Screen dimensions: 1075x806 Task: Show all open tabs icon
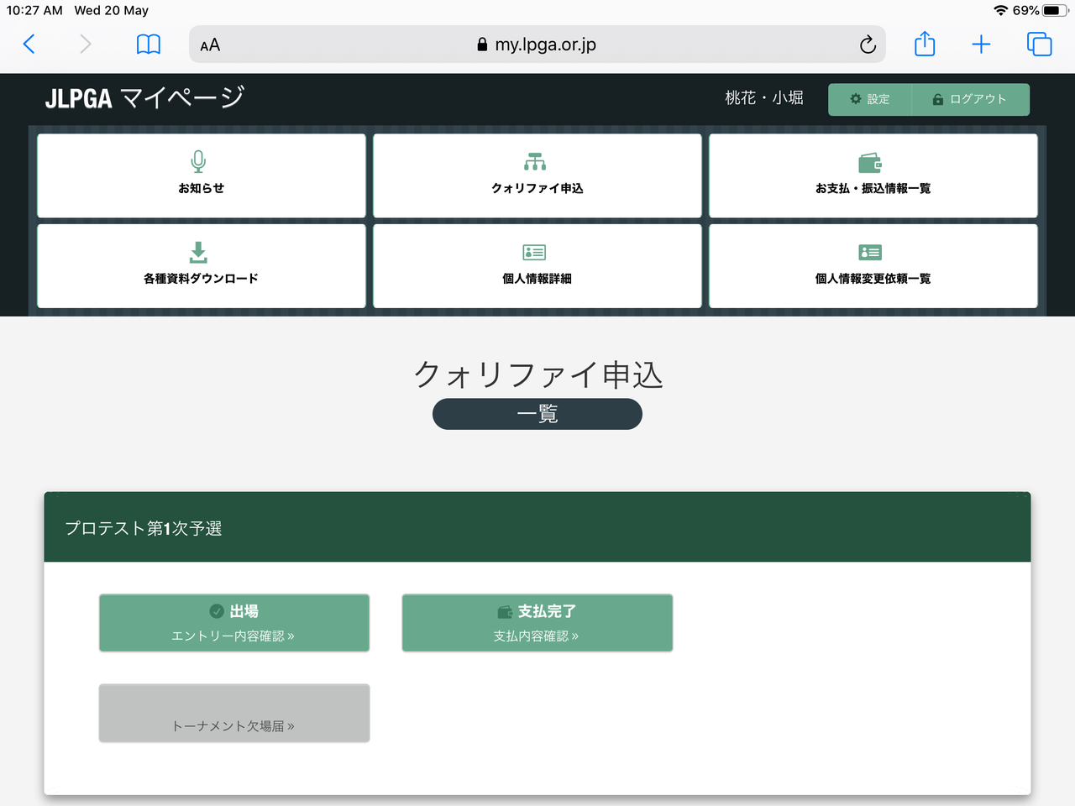(x=1039, y=44)
